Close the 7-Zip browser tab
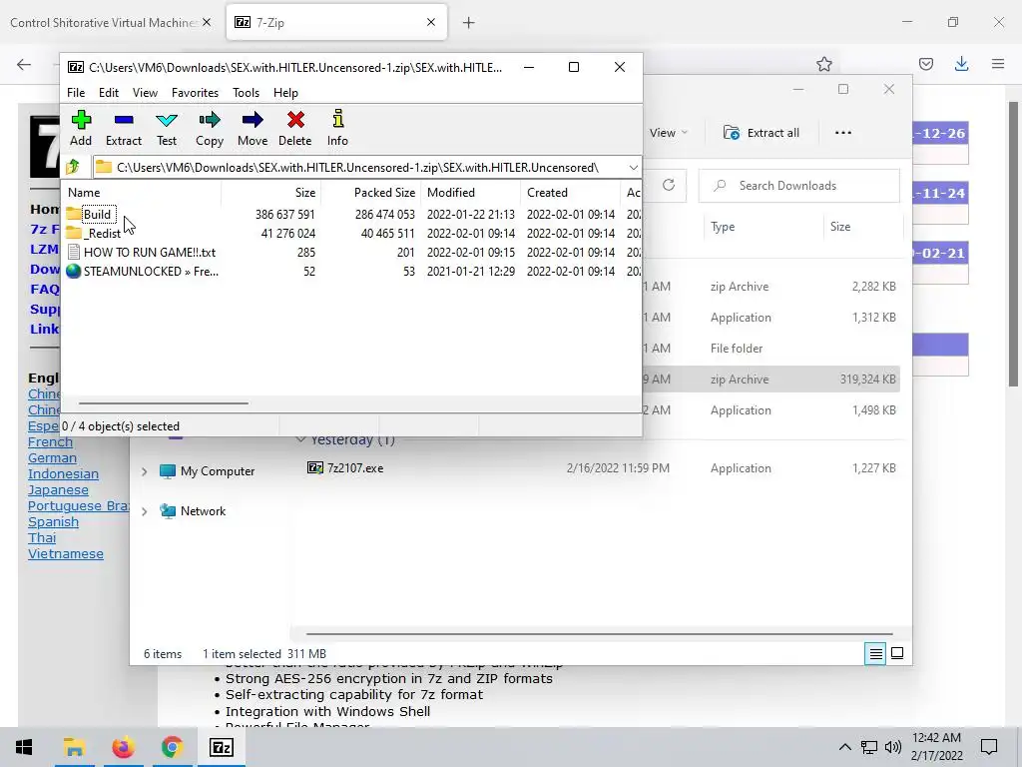This screenshot has height=767, width=1022. [431, 22]
